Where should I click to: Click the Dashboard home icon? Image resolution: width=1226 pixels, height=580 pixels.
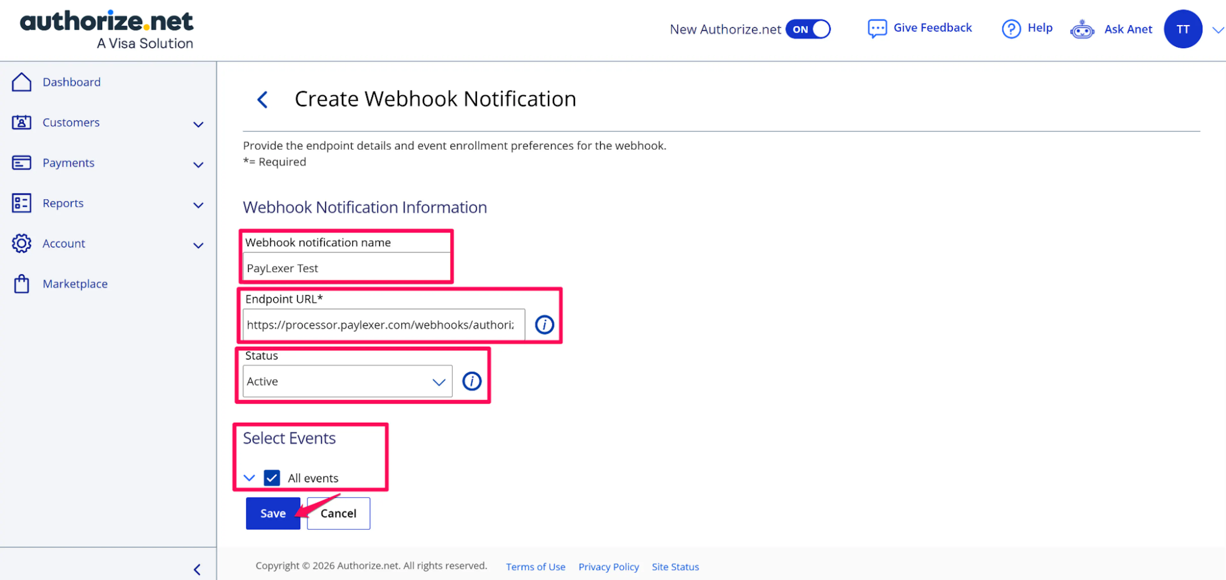[x=21, y=82]
